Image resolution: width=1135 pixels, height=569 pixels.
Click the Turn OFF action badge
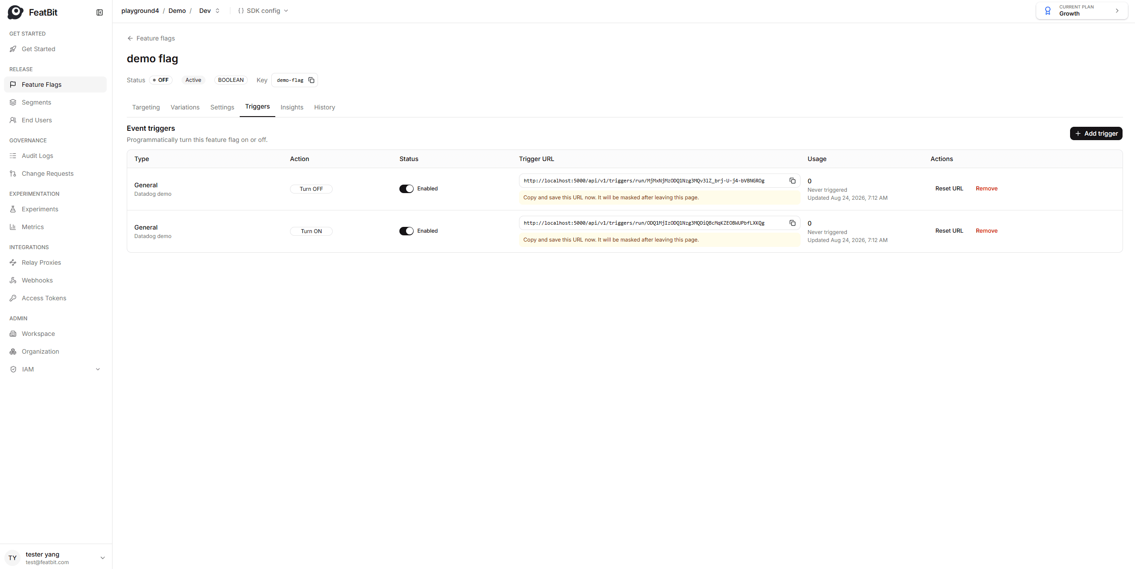pos(311,189)
